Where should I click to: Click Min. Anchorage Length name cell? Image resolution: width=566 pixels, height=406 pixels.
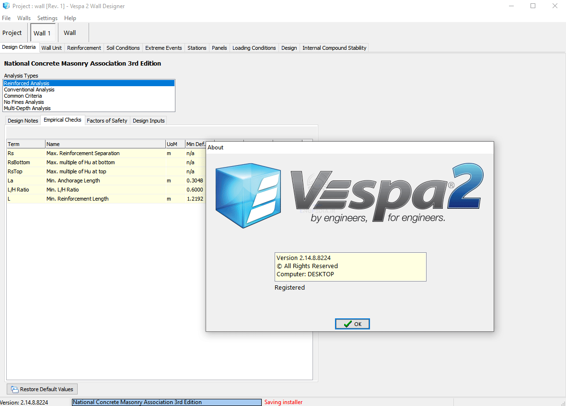105,180
